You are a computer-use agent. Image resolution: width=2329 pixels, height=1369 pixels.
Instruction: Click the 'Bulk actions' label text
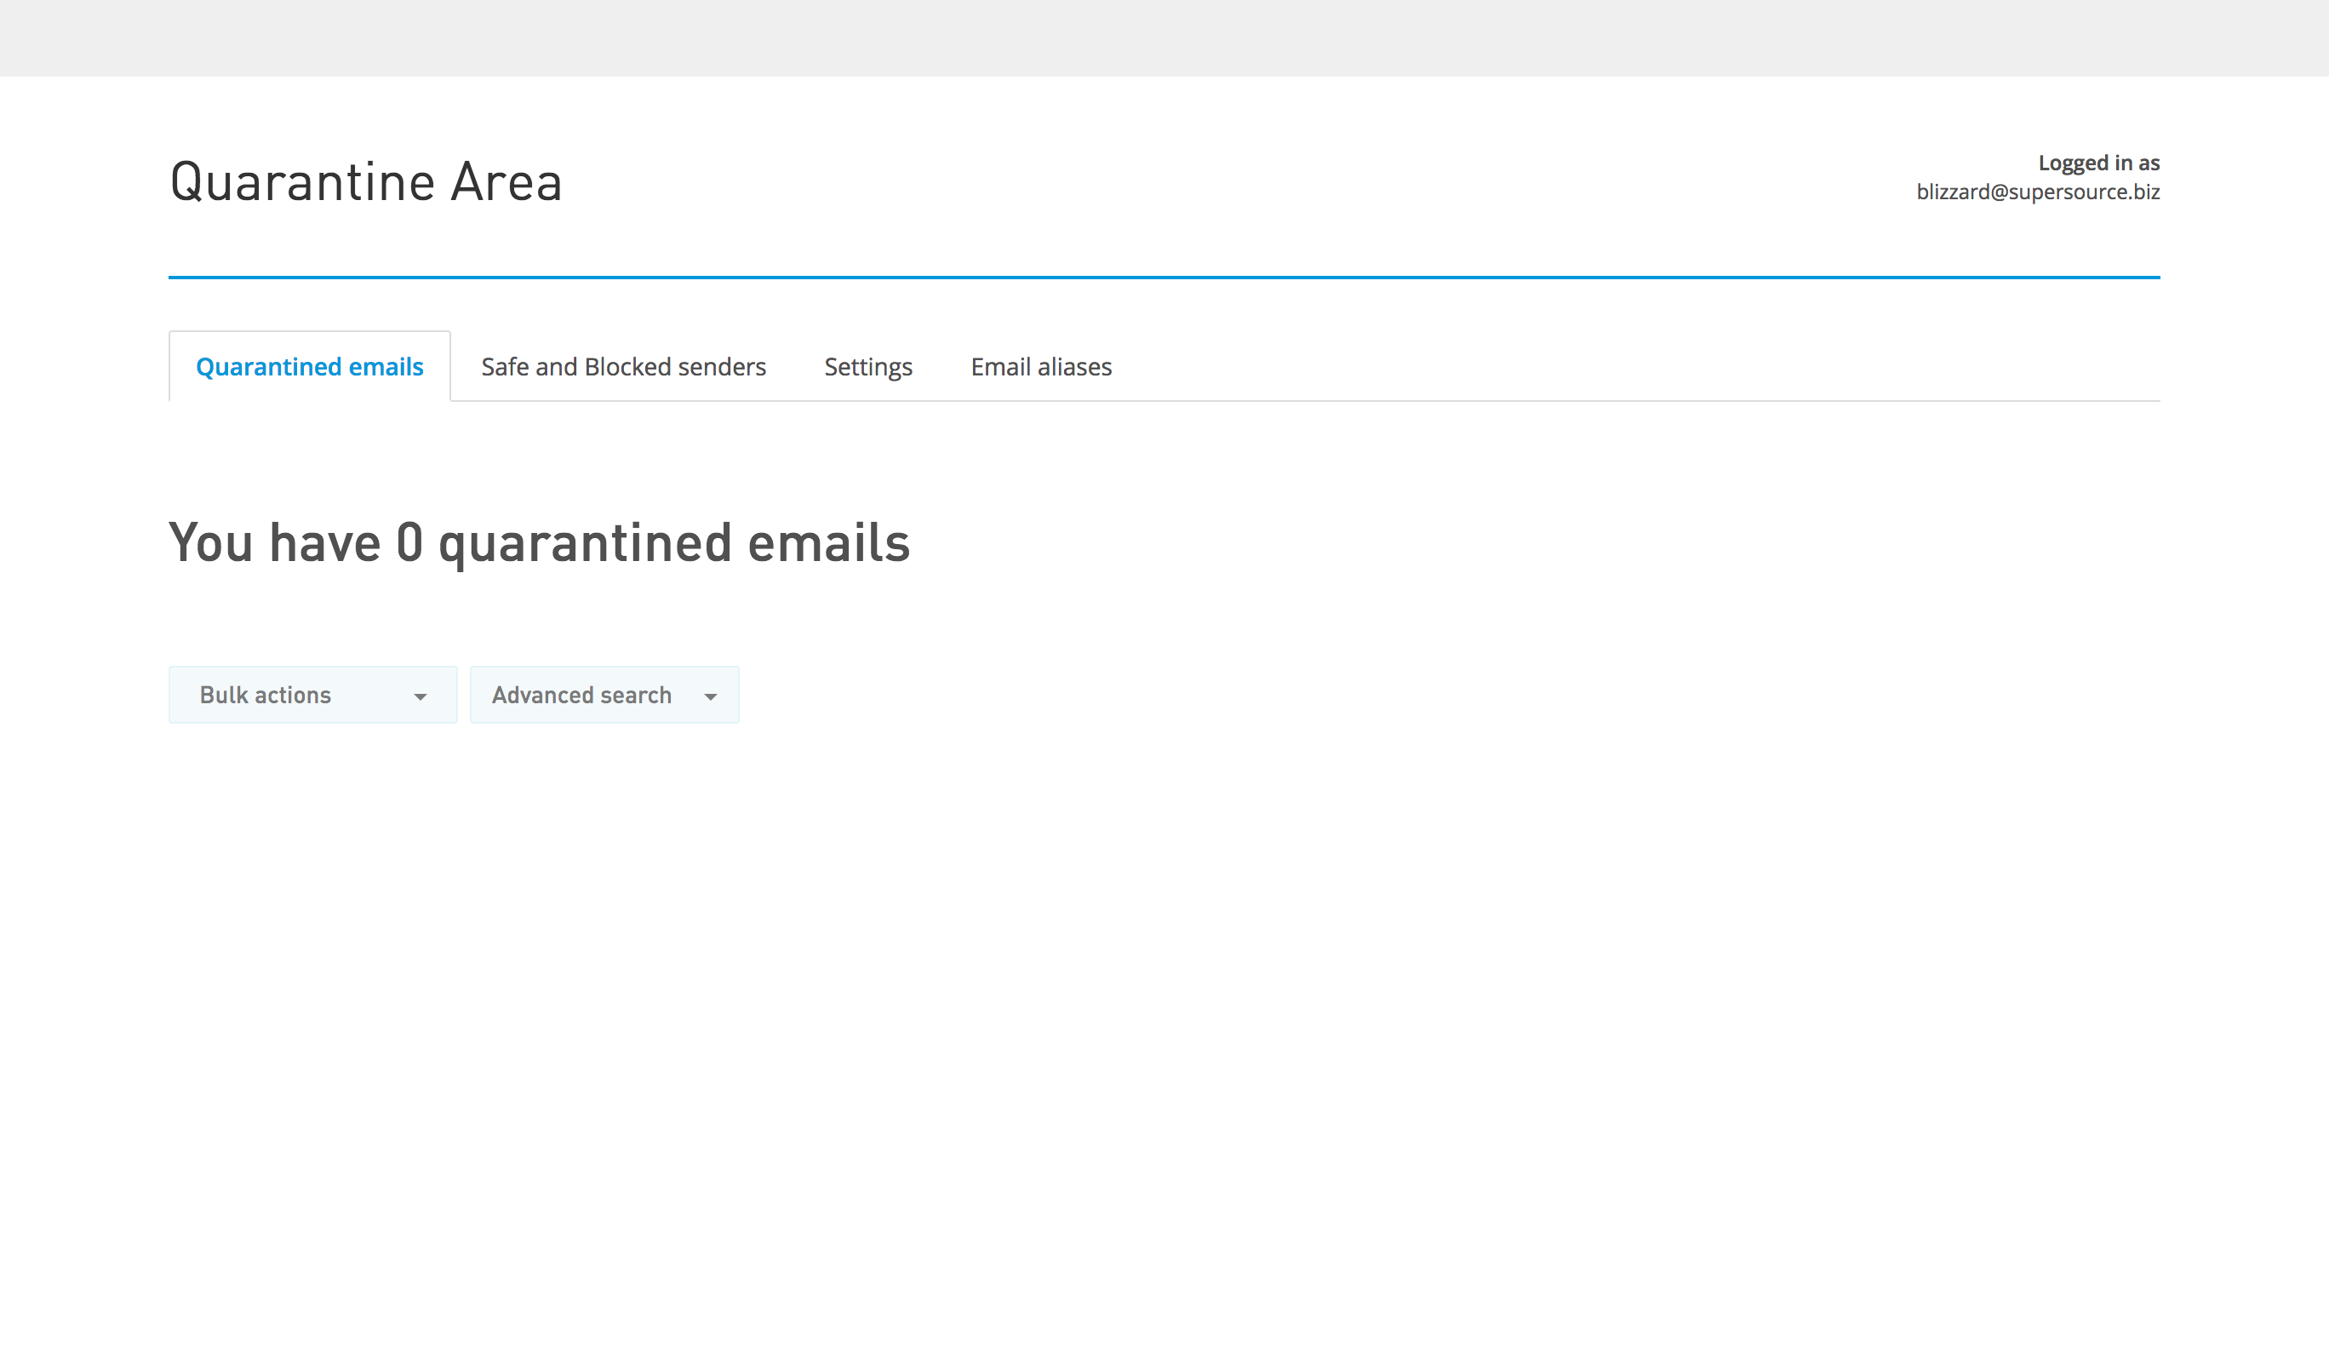click(x=266, y=695)
